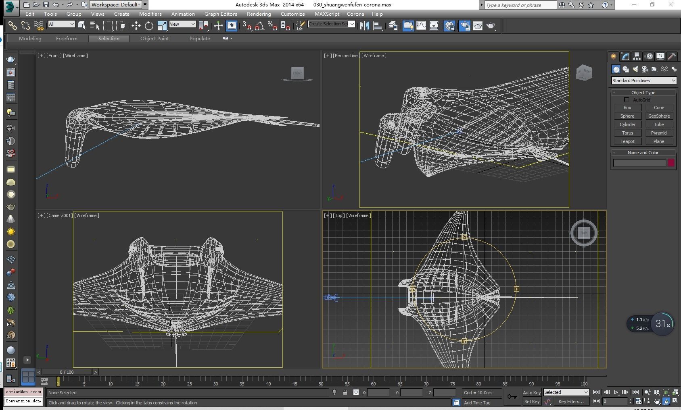Click the time slider 0 / 100 handle
681x410 pixels.
pyautogui.click(x=67, y=372)
